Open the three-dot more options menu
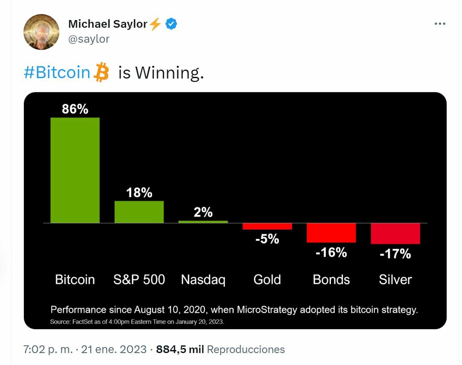The height and width of the screenshot is (365, 462). click(x=440, y=24)
